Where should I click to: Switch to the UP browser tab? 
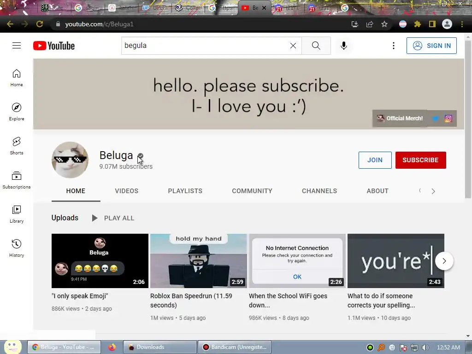pos(154,8)
